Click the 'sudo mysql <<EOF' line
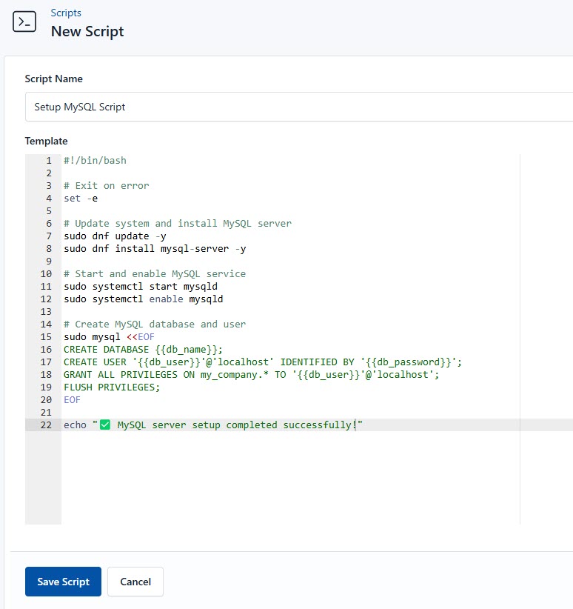 pos(109,337)
